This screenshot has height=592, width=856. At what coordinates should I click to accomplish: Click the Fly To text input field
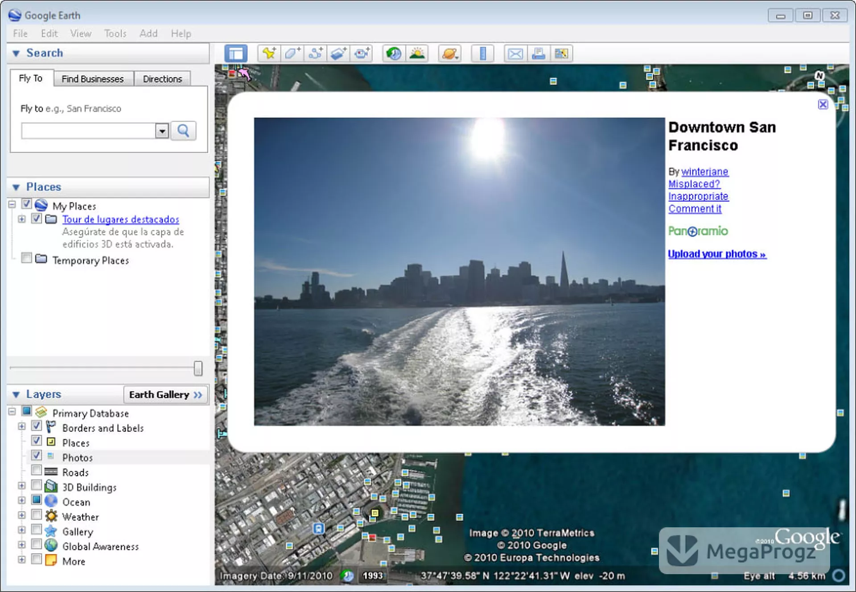[x=89, y=131]
